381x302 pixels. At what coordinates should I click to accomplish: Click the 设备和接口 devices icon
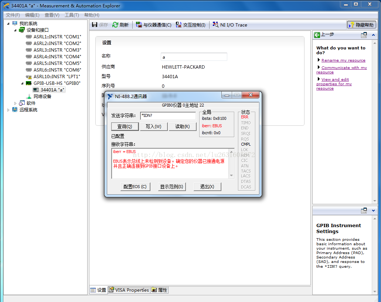pyautogui.click(x=22, y=30)
